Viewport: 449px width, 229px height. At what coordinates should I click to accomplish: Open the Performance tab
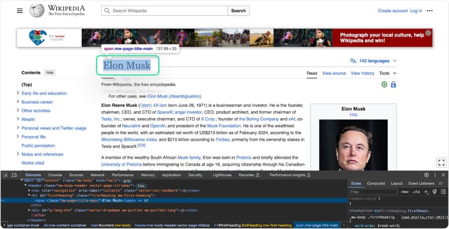[123, 175]
